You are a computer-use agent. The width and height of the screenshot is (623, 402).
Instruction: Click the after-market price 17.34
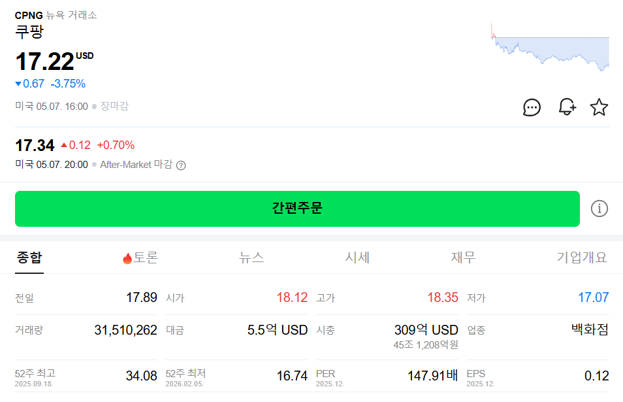[x=35, y=146]
